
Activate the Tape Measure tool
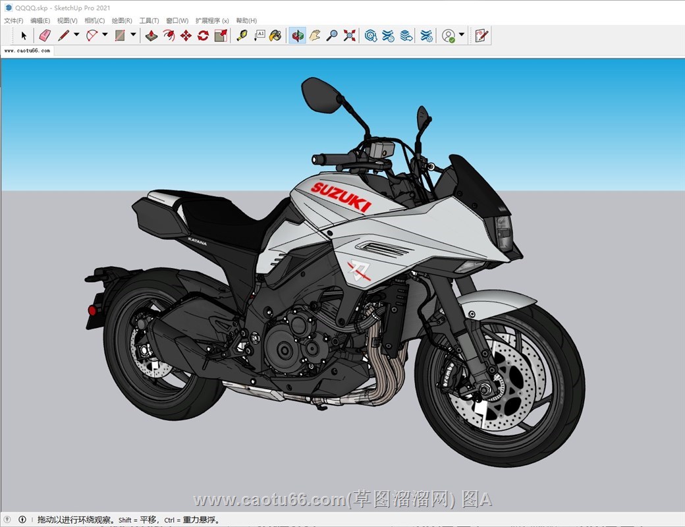242,36
